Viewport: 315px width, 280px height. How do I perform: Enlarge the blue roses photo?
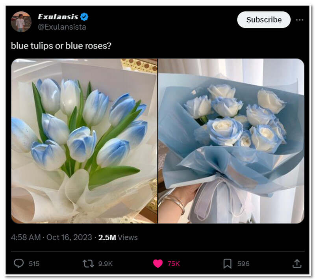[x=231, y=141]
